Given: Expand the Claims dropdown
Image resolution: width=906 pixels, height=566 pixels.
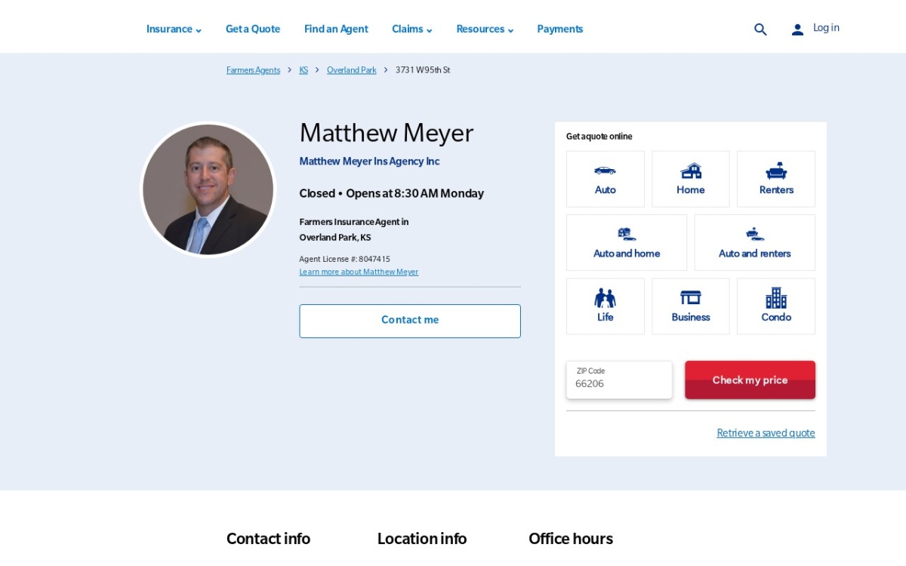Looking at the screenshot, I should click(x=412, y=29).
